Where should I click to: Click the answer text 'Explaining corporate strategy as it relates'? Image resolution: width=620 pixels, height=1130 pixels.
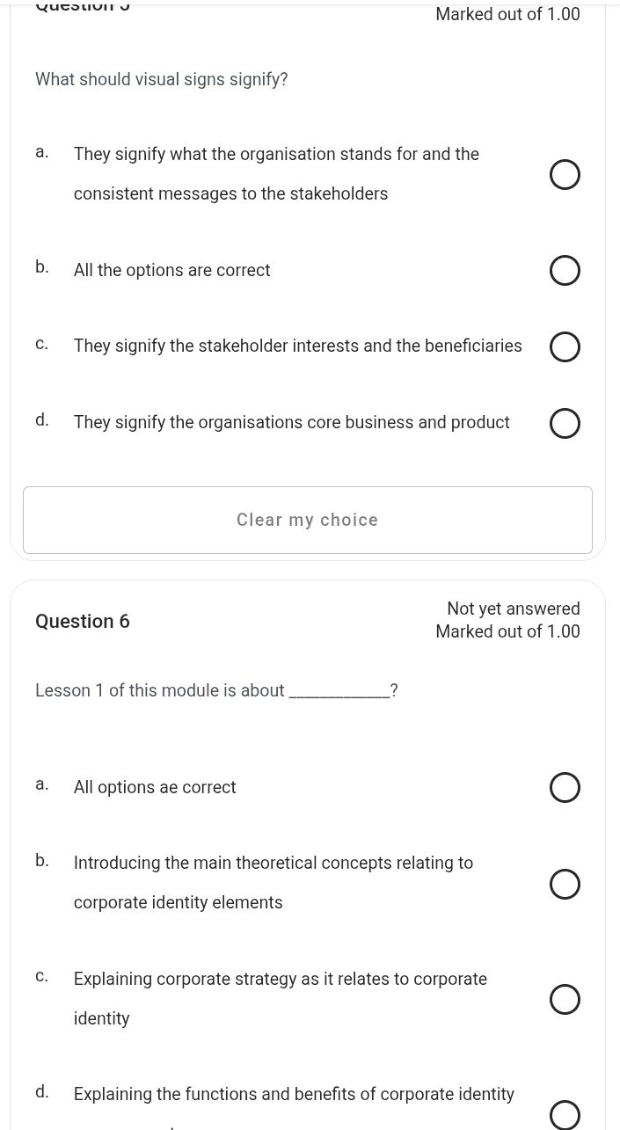coord(280,980)
